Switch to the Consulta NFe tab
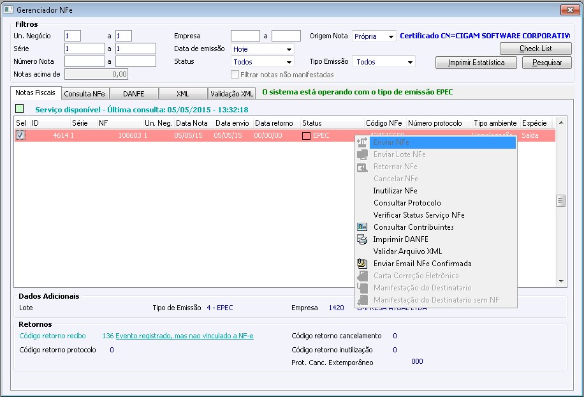 coord(85,94)
